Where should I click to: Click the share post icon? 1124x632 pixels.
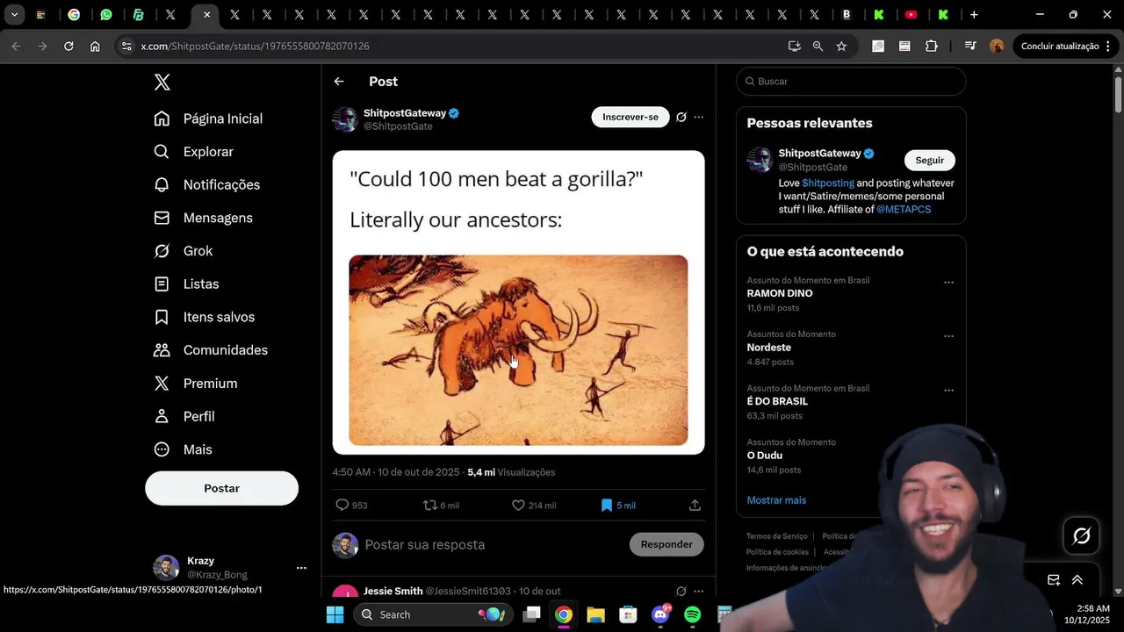tap(695, 505)
